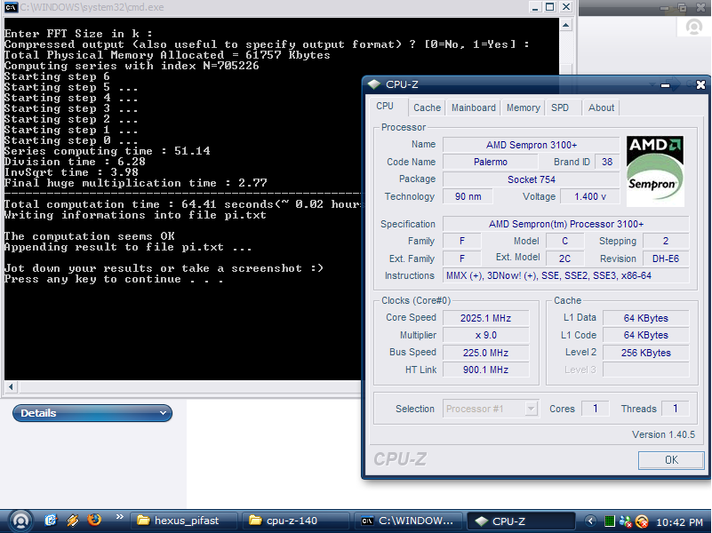Activate the C:\WINDOW... cmd taskbar button
712x533 pixels.
[x=407, y=521]
